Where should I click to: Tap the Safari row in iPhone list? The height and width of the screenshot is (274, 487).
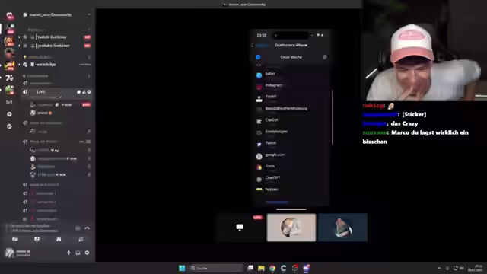pyautogui.click(x=291, y=75)
